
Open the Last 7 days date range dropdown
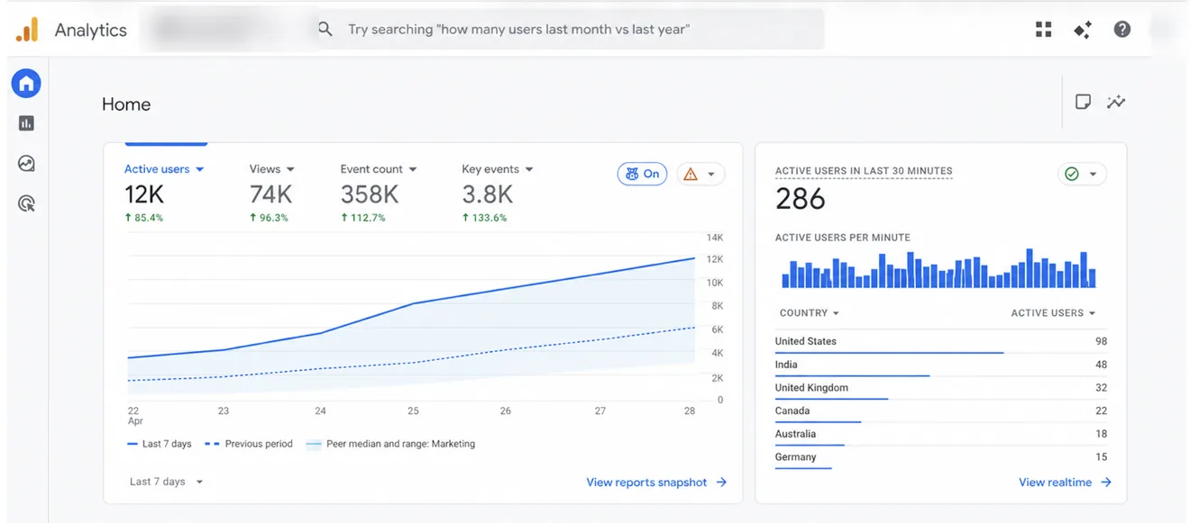pyautogui.click(x=167, y=482)
